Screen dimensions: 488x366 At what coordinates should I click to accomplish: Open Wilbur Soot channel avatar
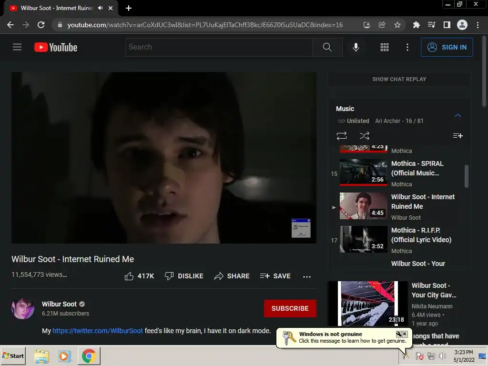(x=23, y=308)
